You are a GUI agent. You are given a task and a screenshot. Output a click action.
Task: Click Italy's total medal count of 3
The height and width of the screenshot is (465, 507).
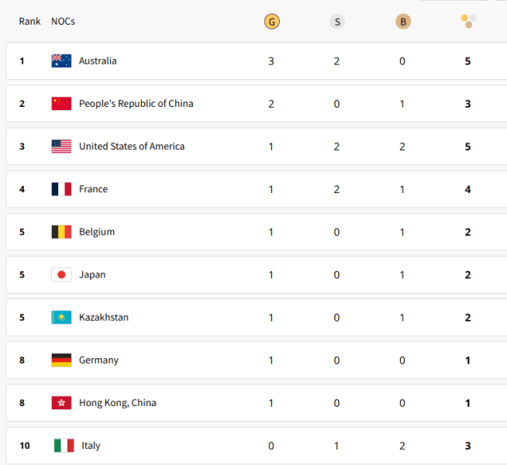coord(467,446)
